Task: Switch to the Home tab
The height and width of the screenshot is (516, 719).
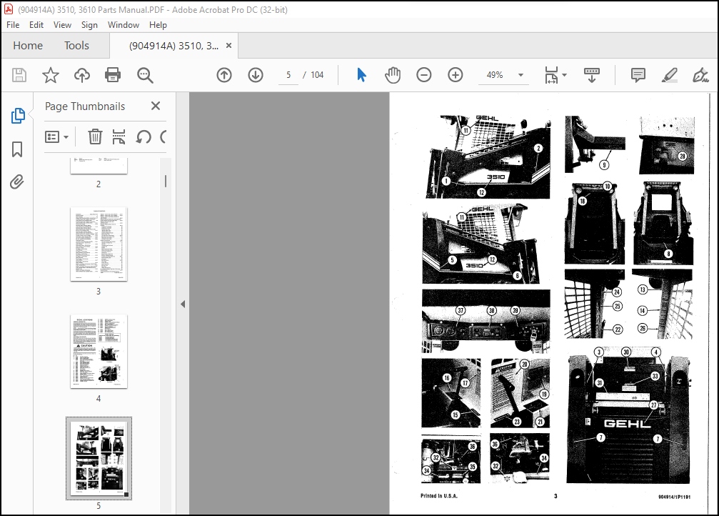Action: coord(28,46)
